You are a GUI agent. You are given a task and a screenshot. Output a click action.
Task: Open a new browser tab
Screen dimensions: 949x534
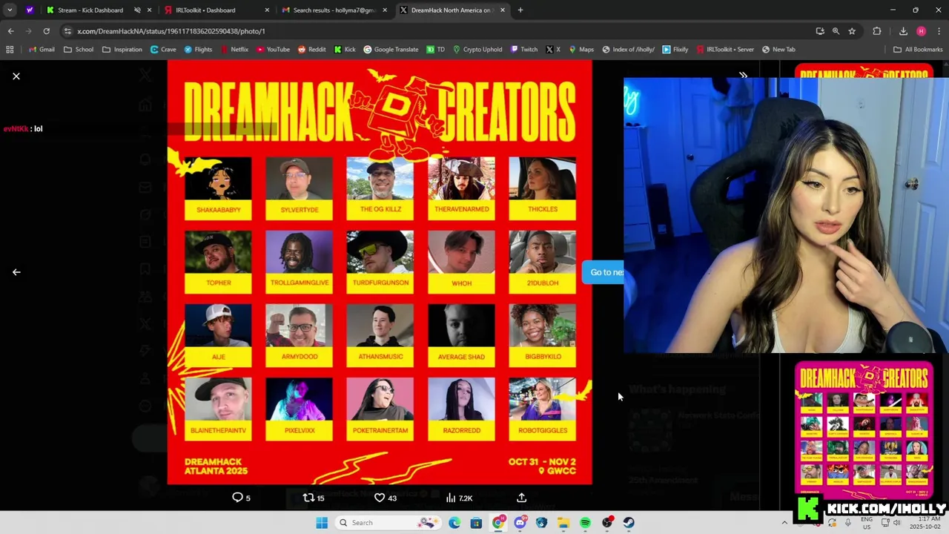[520, 10]
